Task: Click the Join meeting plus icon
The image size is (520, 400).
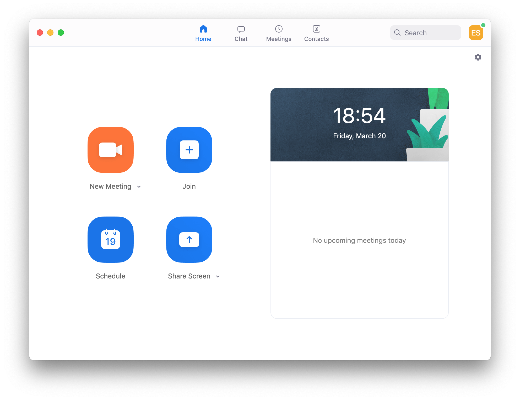Action: (x=189, y=150)
